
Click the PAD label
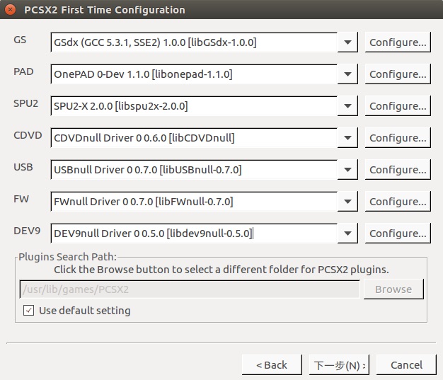point(23,71)
